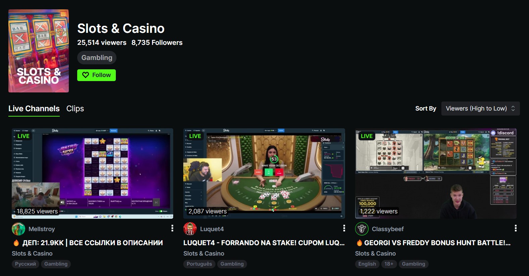Click the 18+ tag on Classybeef's stream
The image size is (529, 276).
[389, 264]
